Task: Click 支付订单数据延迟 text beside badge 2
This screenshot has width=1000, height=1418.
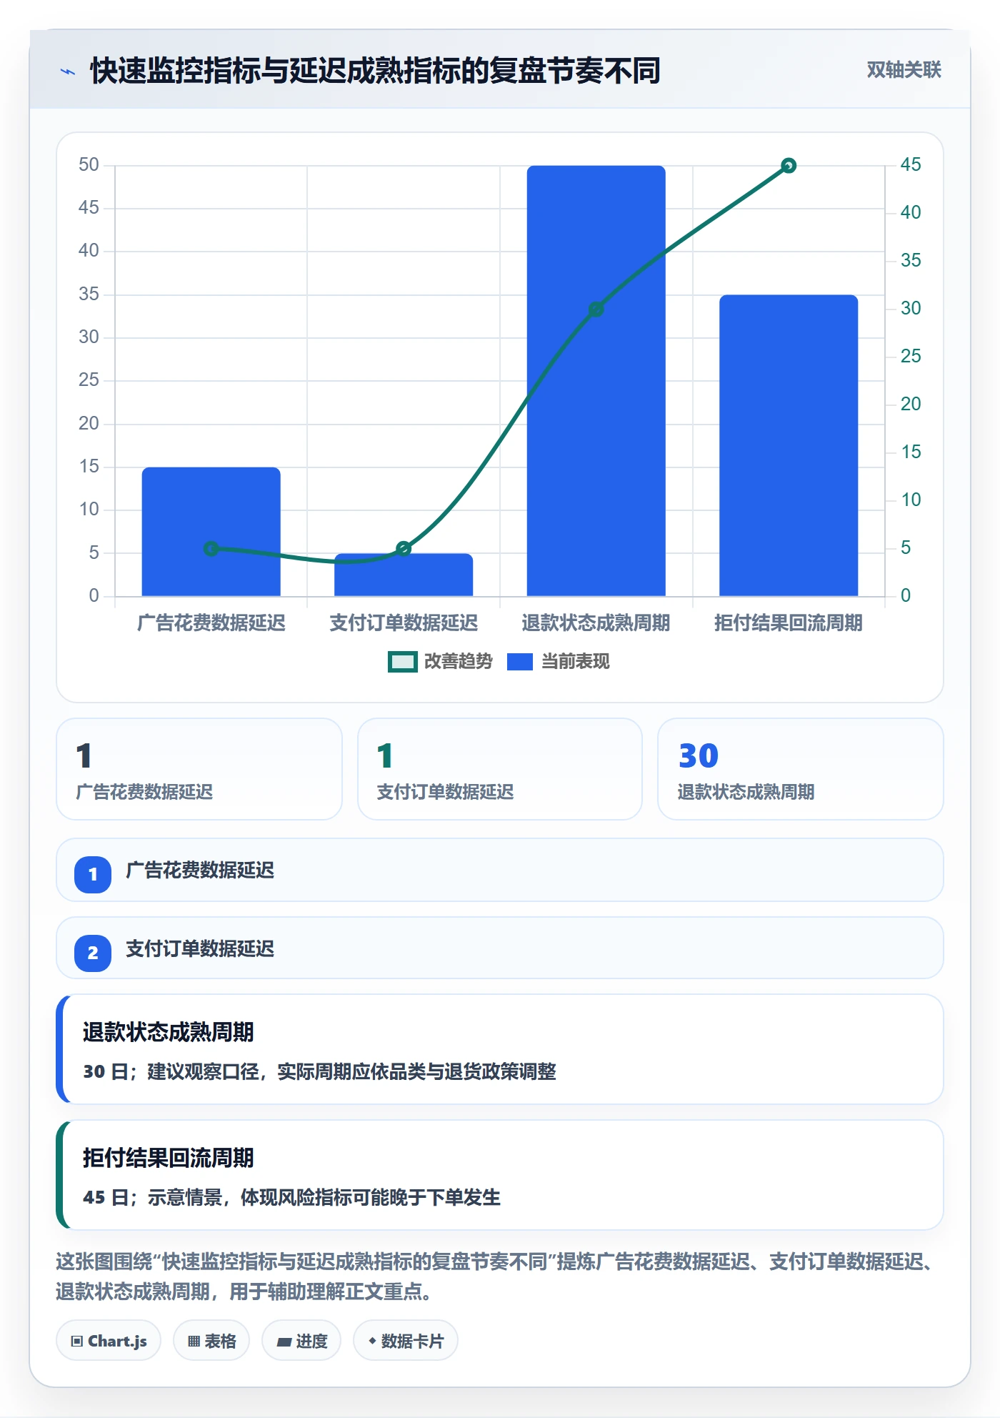Action: click(x=200, y=949)
